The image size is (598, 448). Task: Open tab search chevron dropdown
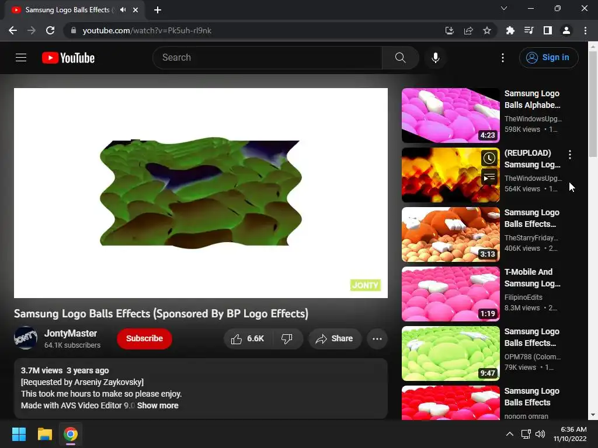[x=504, y=8]
